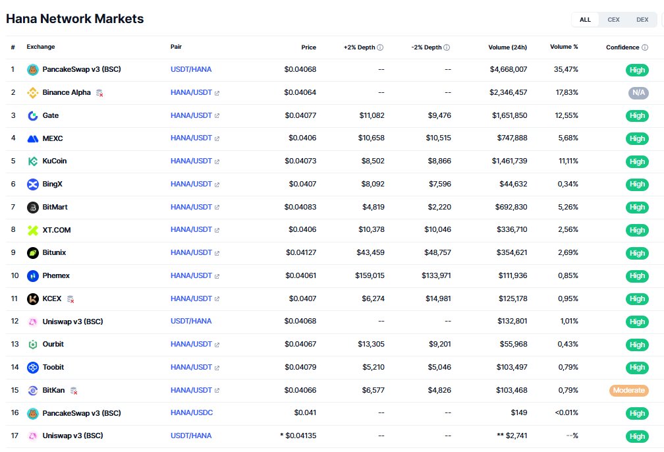Click the $4,668,007 volume value

coord(508,69)
